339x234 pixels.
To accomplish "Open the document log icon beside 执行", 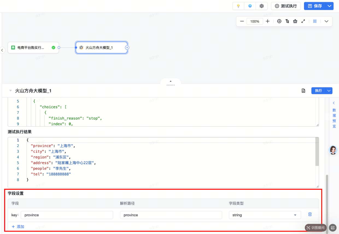I will point(303,91).
